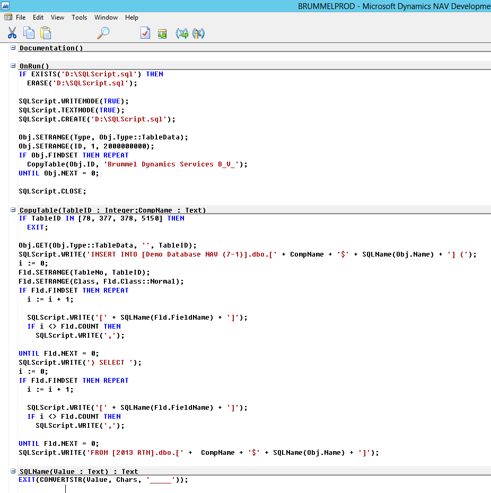Viewport: 491px width, 493px height.
Task: Click the Paste clipboard icon
Action: (x=46, y=33)
